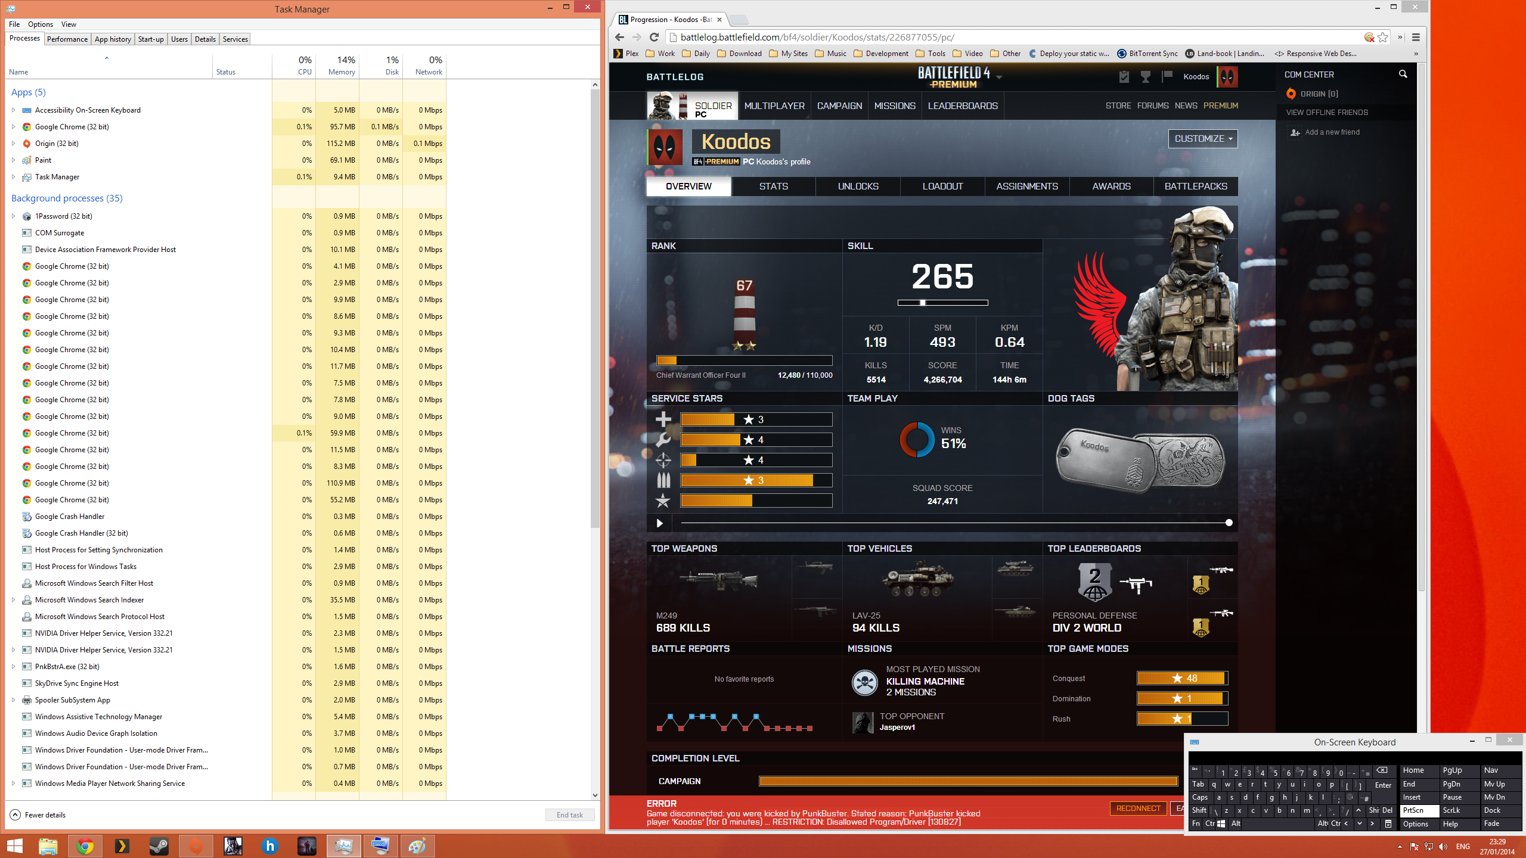Click the dog tags image
The height and width of the screenshot is (858, 1526).
click(1140, 460)
